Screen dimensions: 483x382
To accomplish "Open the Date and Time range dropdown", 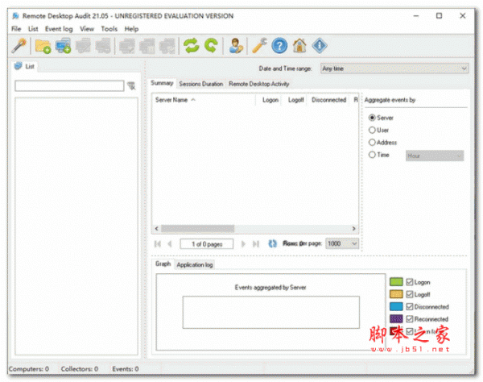I will [394, 69].
